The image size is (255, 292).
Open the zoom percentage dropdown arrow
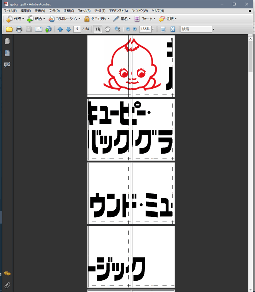(153, 29)
